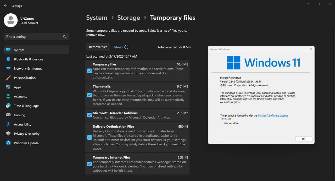Navigate to System in the breadcrumb
This screenshot has width=335, height=181.
click(x=97, y=18)
